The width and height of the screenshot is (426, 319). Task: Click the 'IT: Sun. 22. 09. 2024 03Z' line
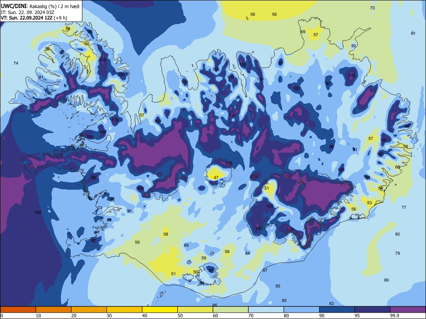point(27,12)
